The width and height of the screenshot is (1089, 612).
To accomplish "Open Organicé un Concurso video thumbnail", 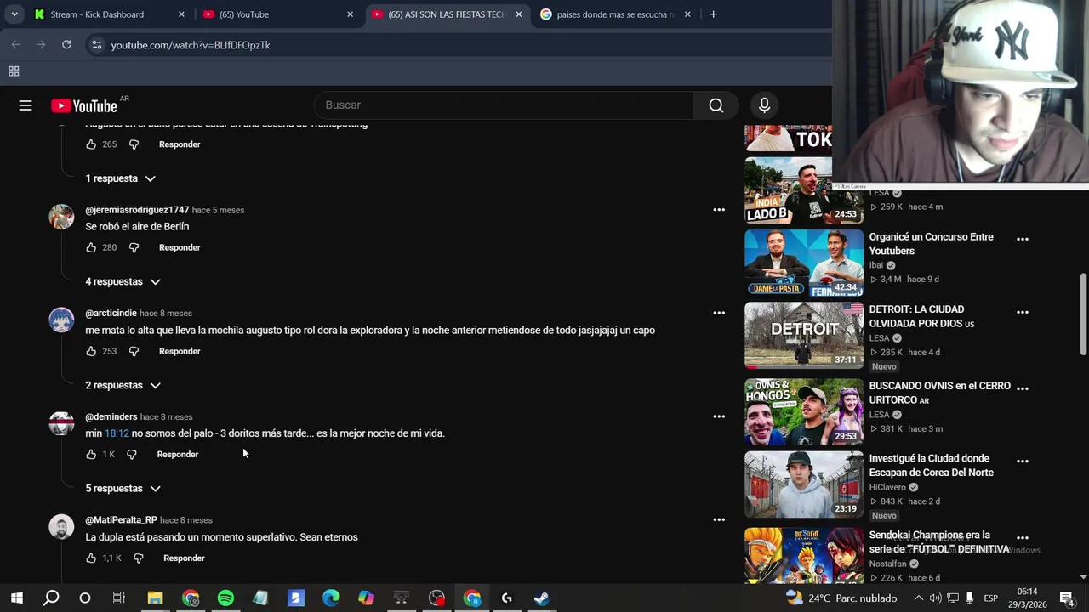I will coord(804,263).
